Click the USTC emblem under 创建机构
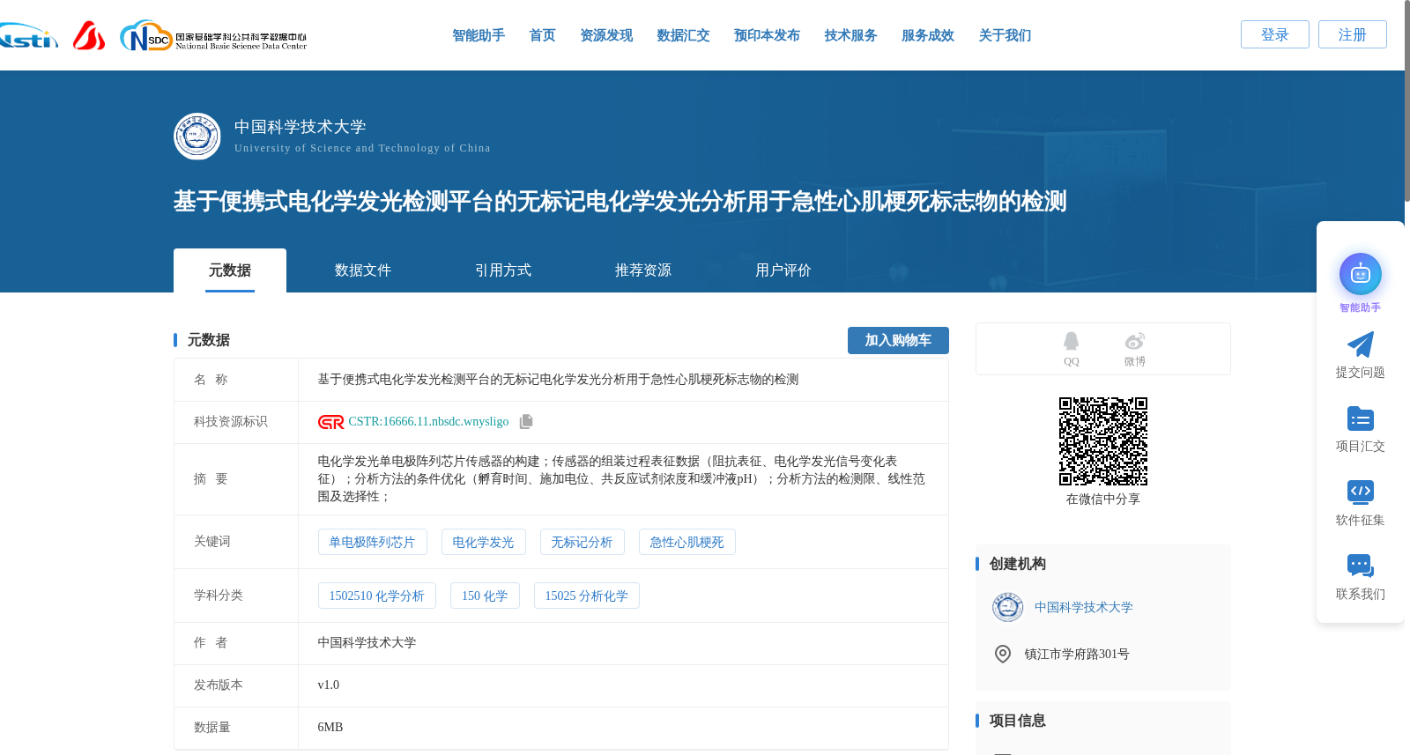 (1007, 607)
